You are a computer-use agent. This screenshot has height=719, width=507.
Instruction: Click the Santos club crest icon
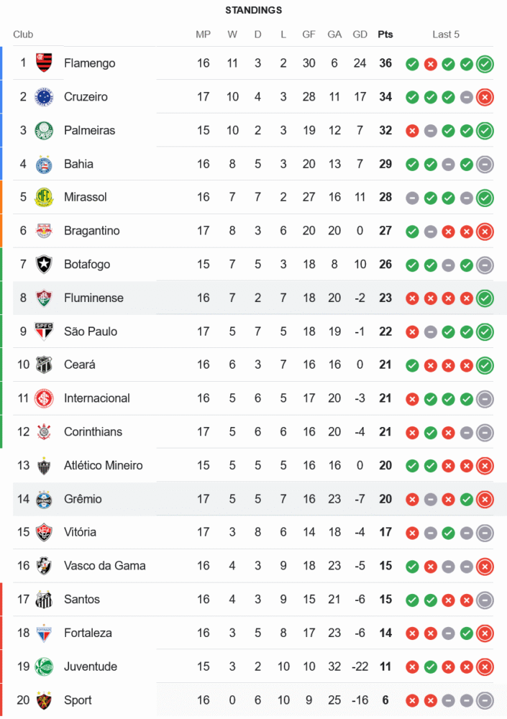point(44,600)
